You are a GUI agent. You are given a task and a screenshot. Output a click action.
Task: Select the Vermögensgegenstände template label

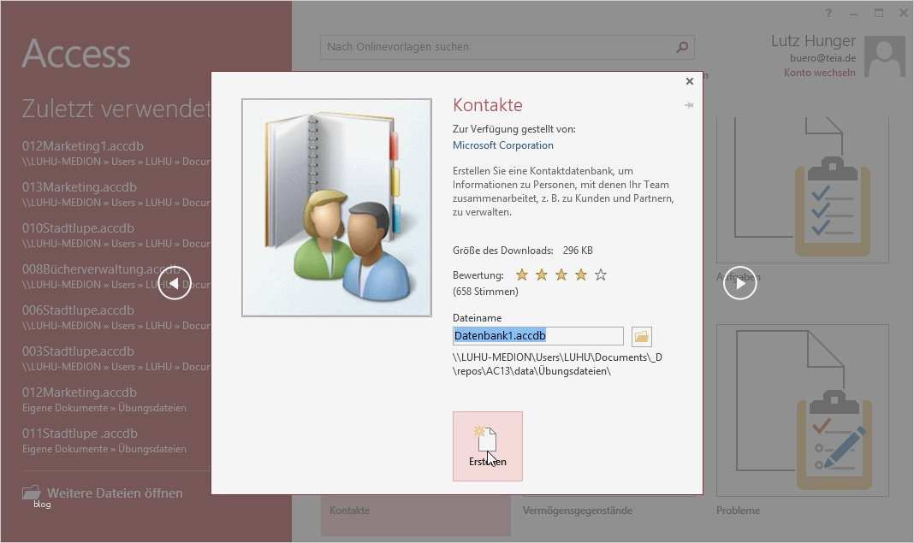tap(577, 511)
